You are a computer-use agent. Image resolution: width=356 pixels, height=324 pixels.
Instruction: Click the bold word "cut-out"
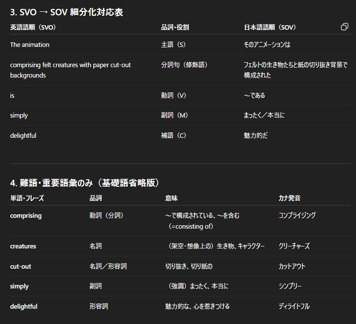(x=20, y=266)
